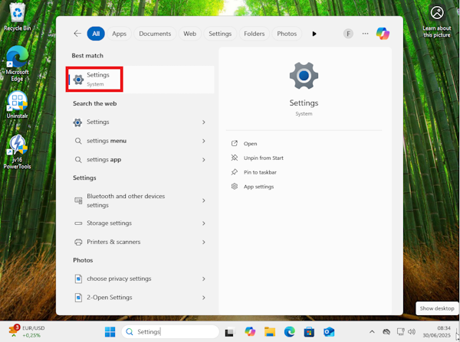This screenshot has height=342, width=460.
Task: Select the Documents filter tab
Action: (155, 34)
